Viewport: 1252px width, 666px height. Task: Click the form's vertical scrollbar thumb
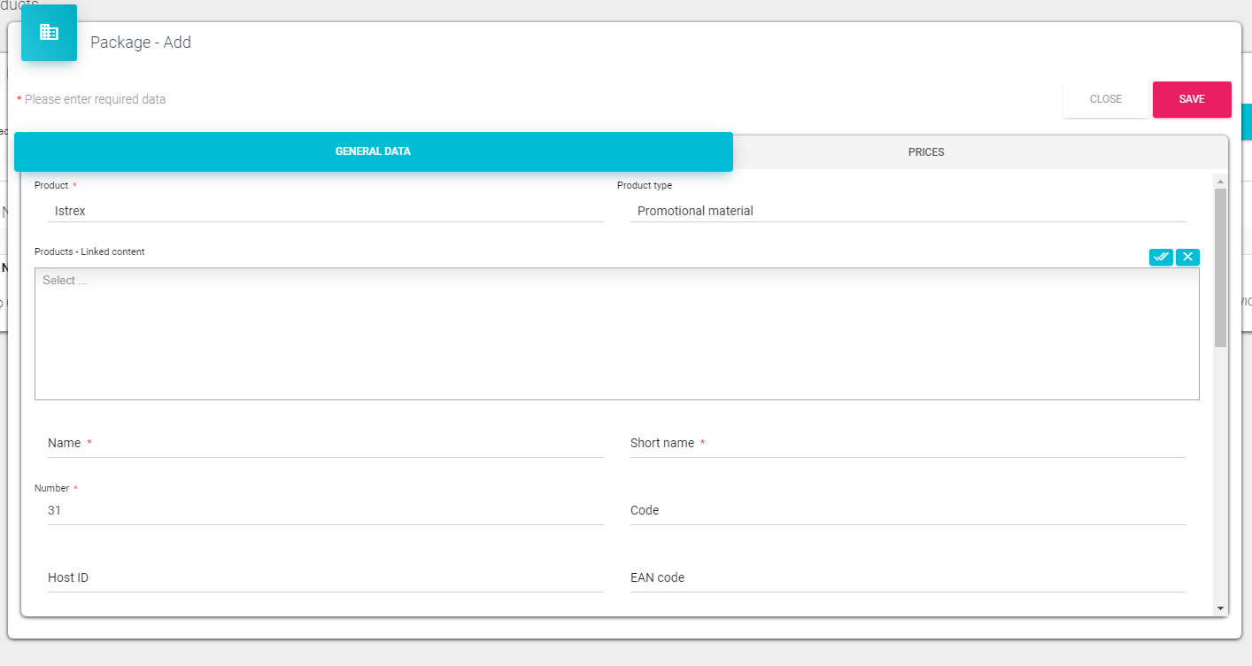point(1220,266)
